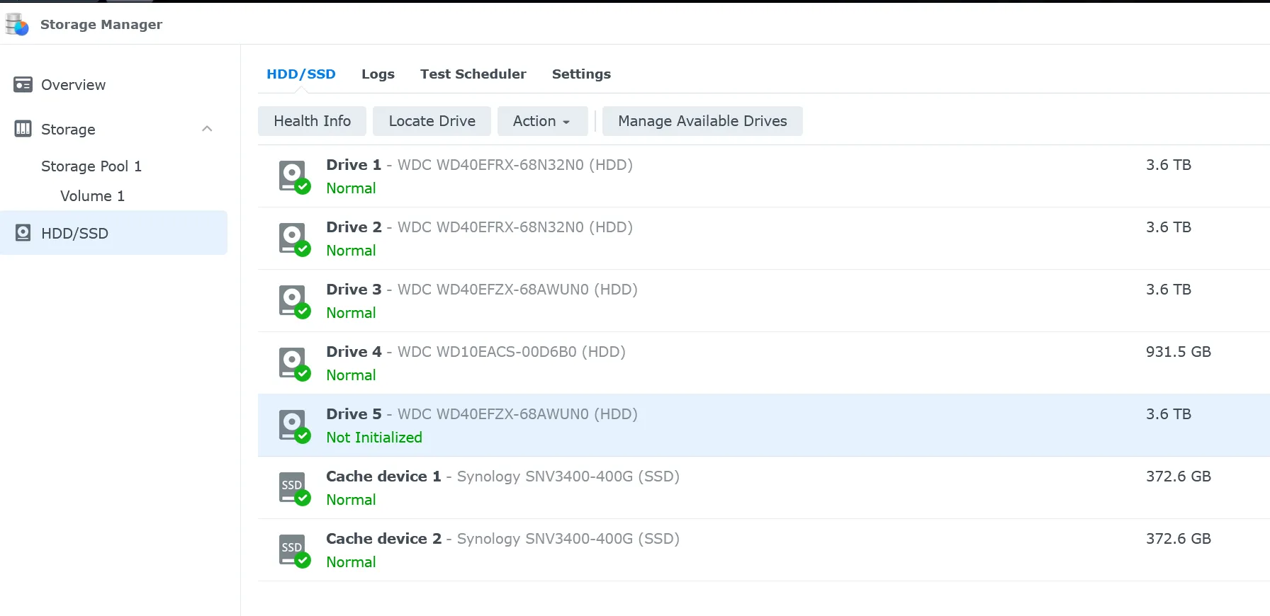Switch to the HDD/SSD tab
Viewport: 1270px width, 616px height.
301,74
